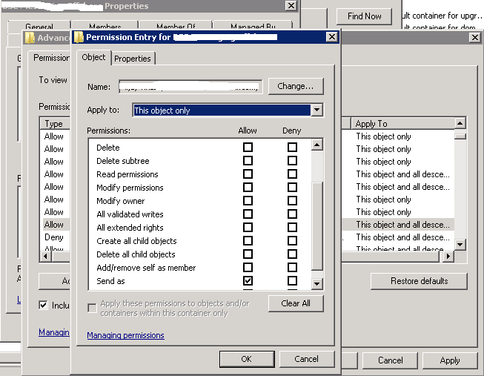Select the Object tab
The height and width of the screenshot is (376, 484).
93,58
